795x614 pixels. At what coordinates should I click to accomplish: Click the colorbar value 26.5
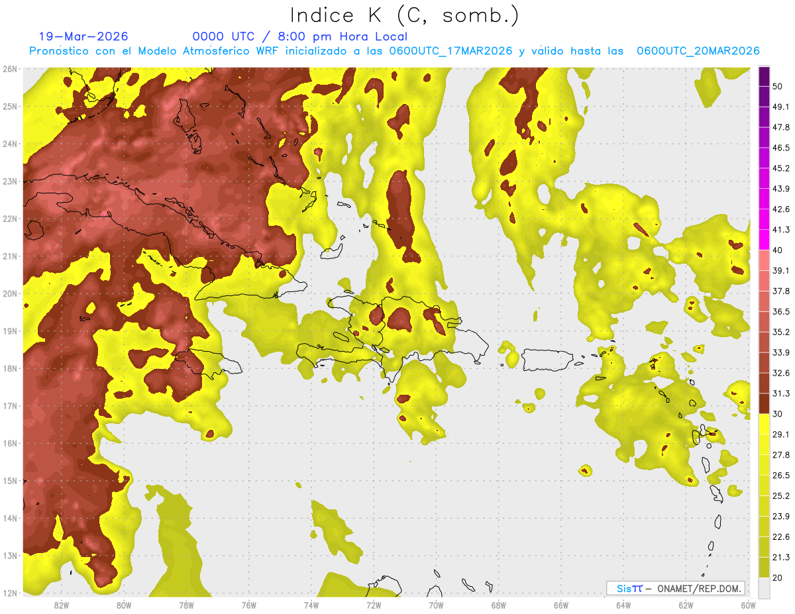pos(781,476)
